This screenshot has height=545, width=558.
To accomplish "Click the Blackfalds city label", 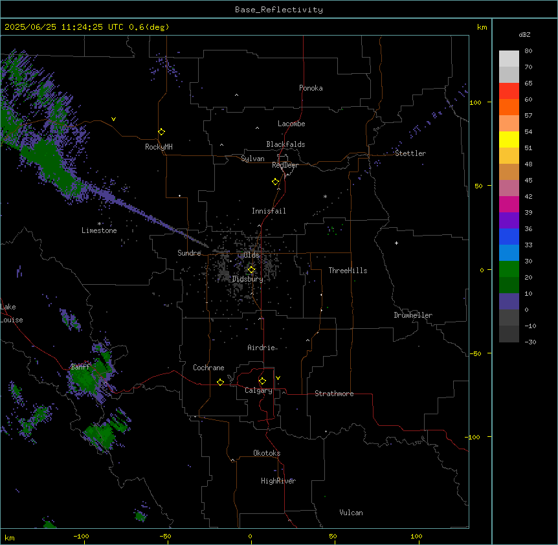I will (x=285, y=144).
